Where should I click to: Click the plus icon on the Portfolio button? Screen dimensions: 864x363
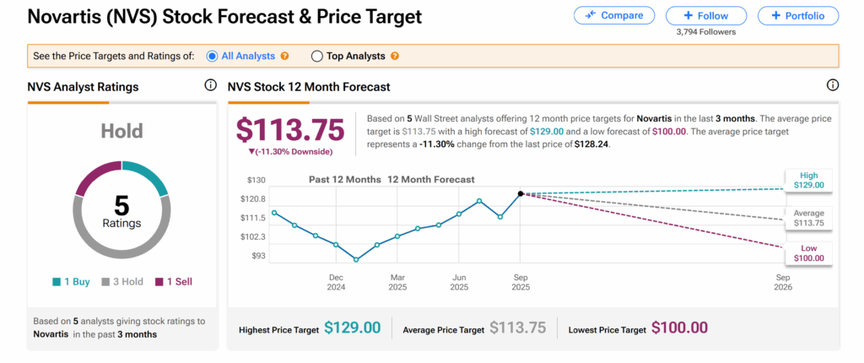point(775,15)
